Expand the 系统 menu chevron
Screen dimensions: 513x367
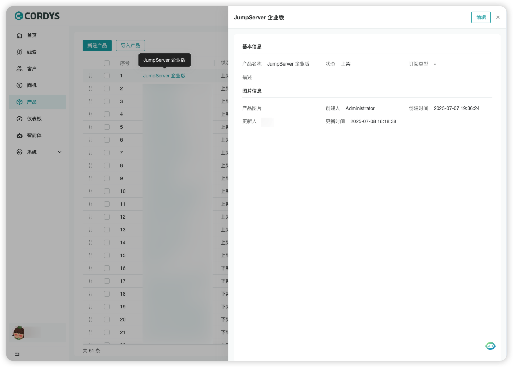click(59, 152)
